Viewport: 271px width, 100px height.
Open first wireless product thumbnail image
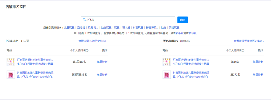167,62
